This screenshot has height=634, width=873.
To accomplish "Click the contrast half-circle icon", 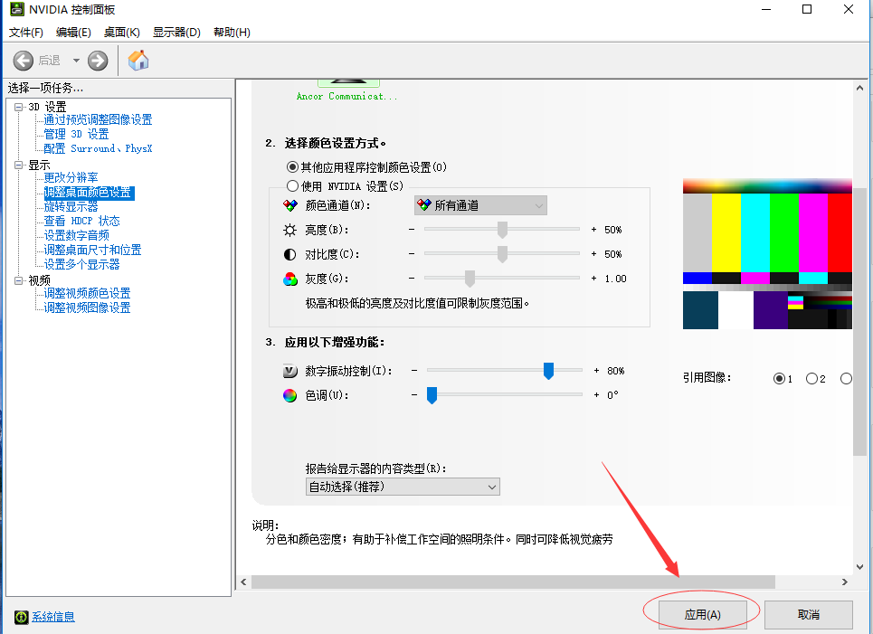I will [x=290, y=254].
